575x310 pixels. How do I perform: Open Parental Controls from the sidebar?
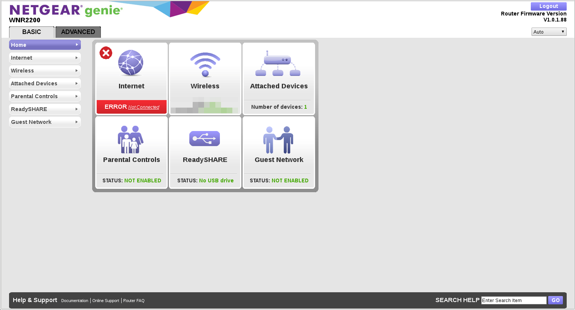[45, 96]
